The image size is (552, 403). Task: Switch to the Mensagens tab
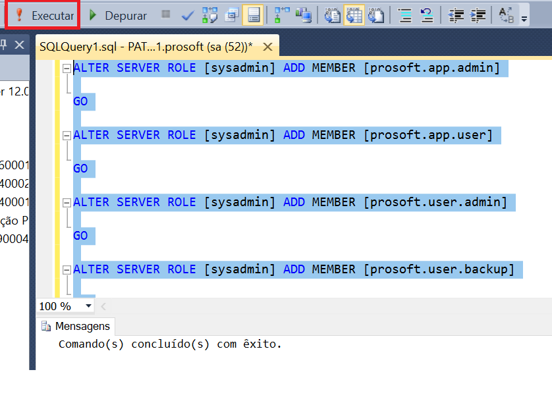[76, 326]
